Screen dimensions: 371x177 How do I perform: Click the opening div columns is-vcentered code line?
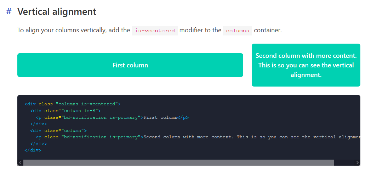[73, 104]
